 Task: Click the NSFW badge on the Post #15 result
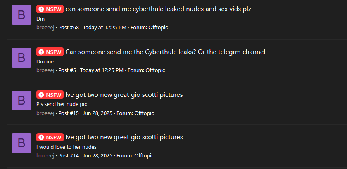(x=50, y=95)
